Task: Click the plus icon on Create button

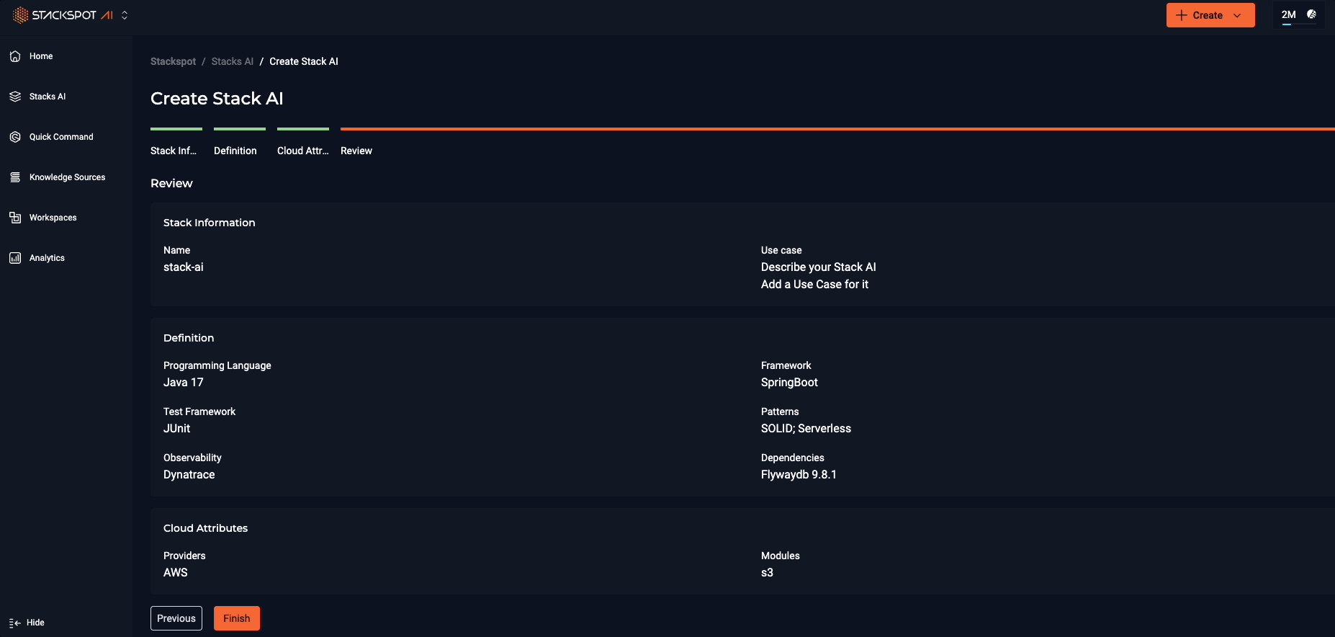Action: pos(1182,15)
